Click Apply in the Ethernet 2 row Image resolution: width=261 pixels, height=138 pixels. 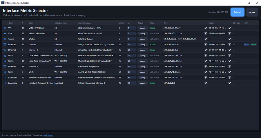[143, 50]
